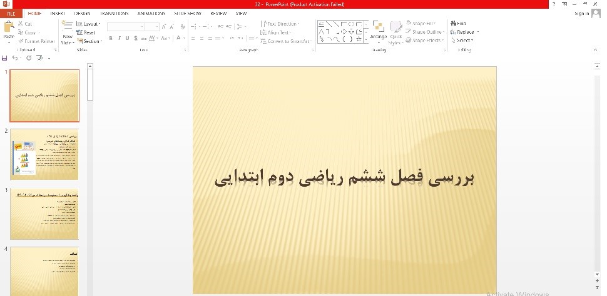Click the Paste clipboard icon
Screen dimensions: 607x296
coord(9,28)
